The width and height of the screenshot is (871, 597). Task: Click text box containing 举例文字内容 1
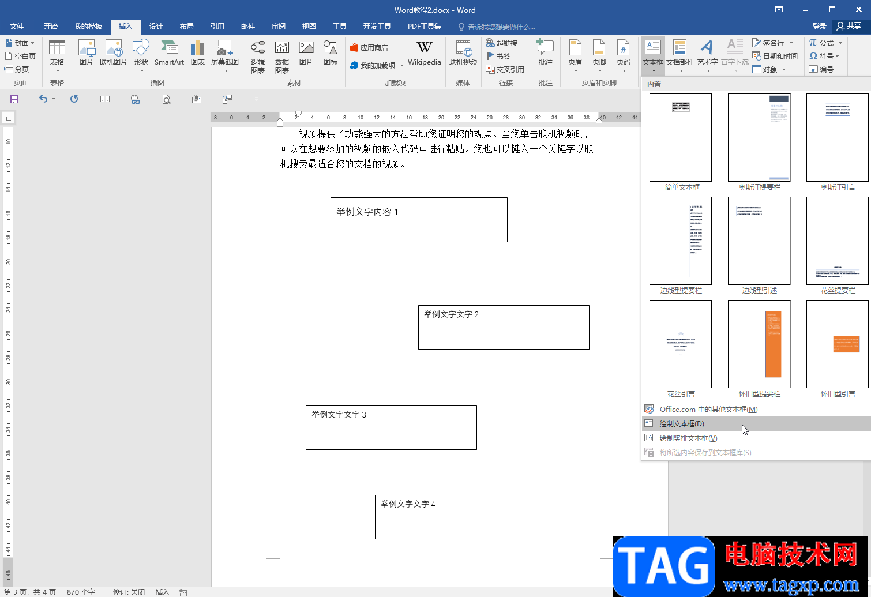[x=419, y=220]
